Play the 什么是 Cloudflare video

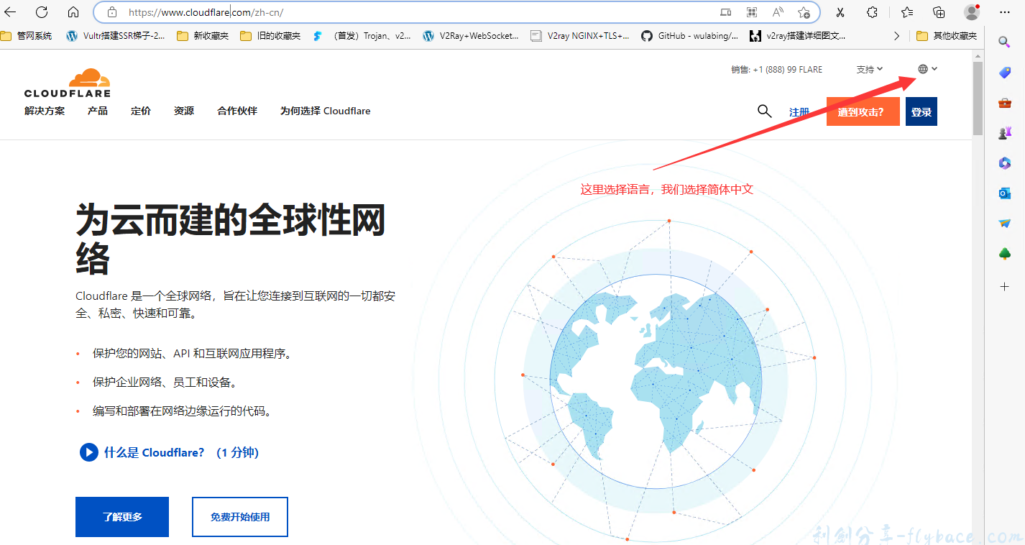click(x=88, y=452)
